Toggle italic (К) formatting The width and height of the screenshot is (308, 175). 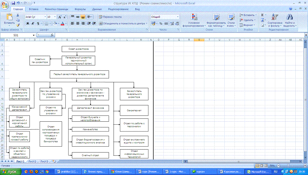point(32,23)
